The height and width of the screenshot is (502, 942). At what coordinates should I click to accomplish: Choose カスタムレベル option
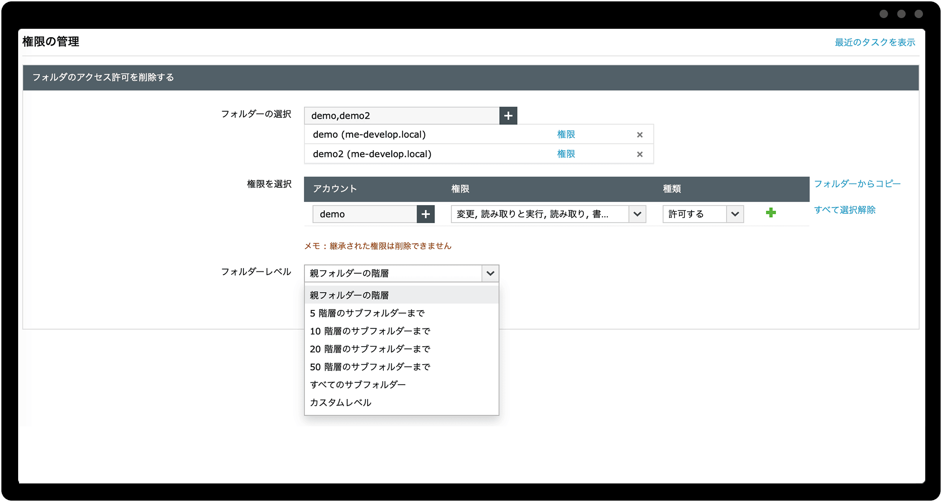(340, 402)
